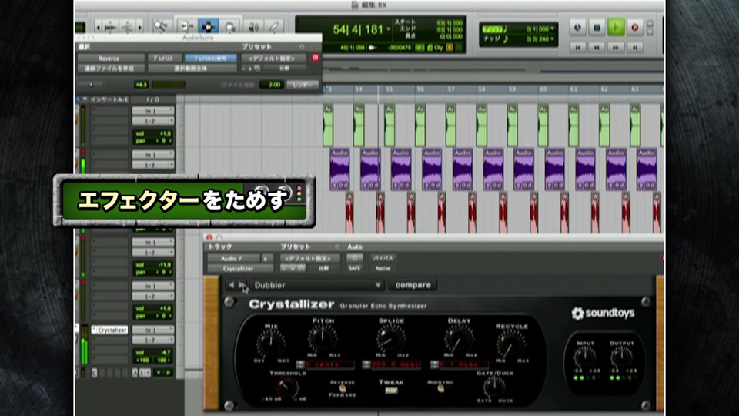Open the Crystallizer plug-in selector button
The height and width of the screenshot is (416, 739).
click(240, 268)
